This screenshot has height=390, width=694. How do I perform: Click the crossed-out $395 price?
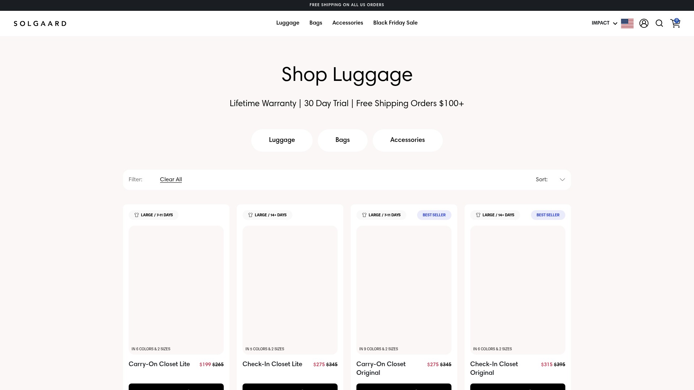click(560, 364)
